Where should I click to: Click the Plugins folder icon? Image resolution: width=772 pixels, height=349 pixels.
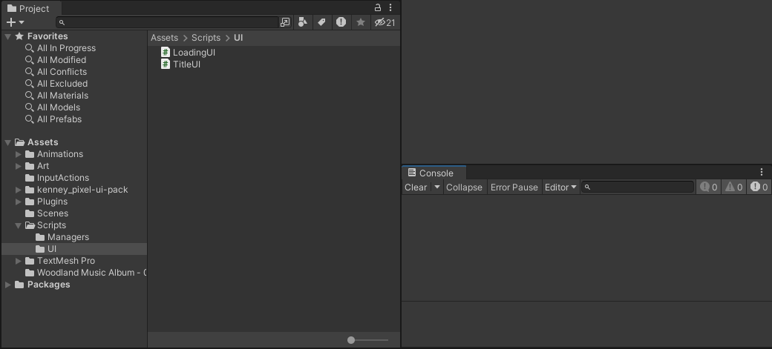tap(30, 202)
